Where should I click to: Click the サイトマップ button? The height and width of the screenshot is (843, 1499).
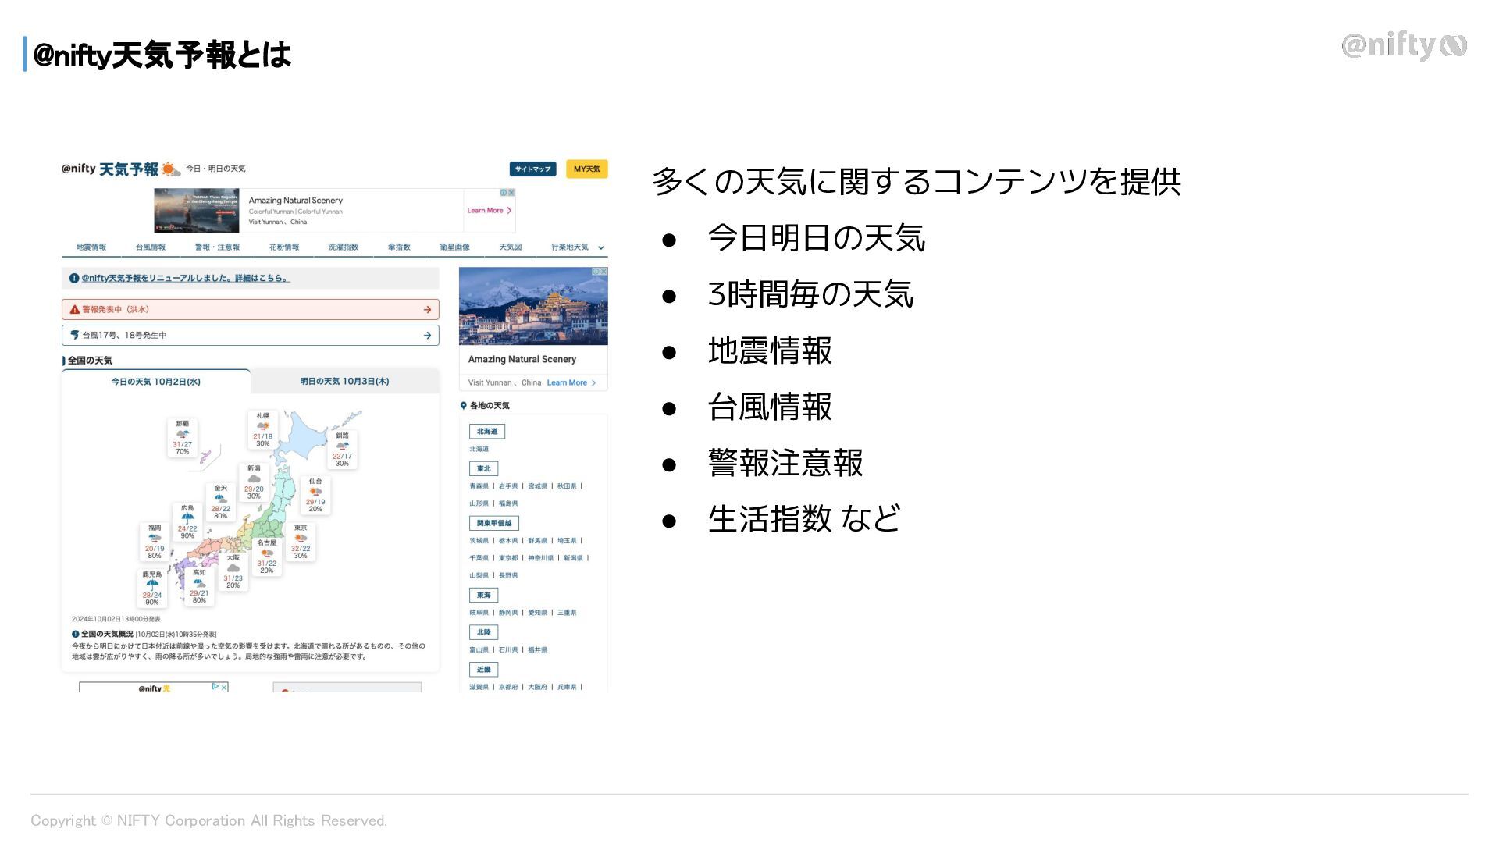click(x=532, y=169)
